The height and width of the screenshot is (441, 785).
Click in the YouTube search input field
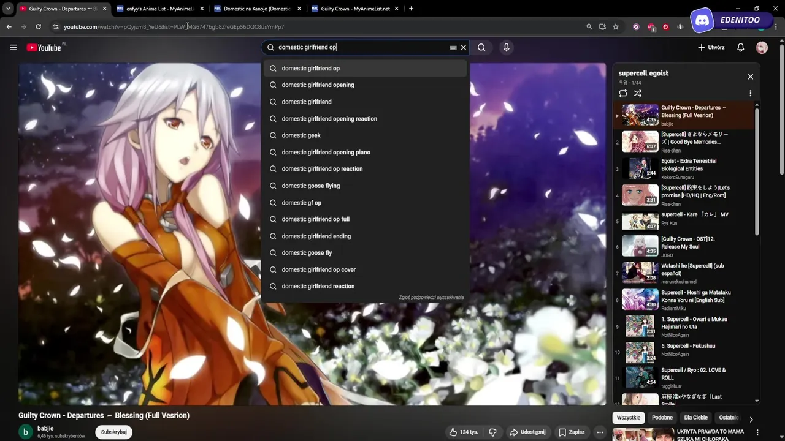(x=362, y=47)
